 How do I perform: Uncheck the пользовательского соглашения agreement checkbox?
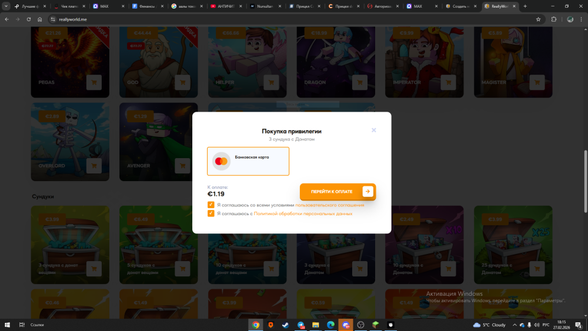[x=211, y=205]
